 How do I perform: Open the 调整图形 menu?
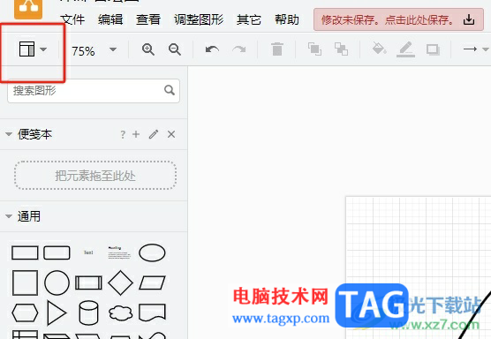click(199, 19)
